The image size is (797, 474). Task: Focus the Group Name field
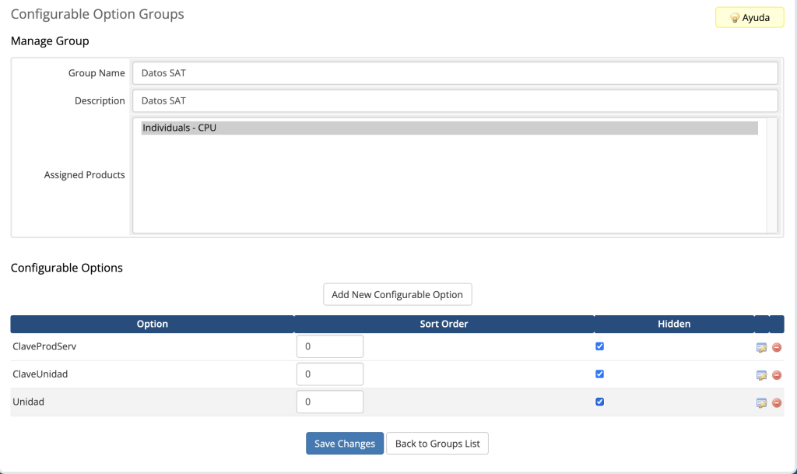click(x=455, y=73)
